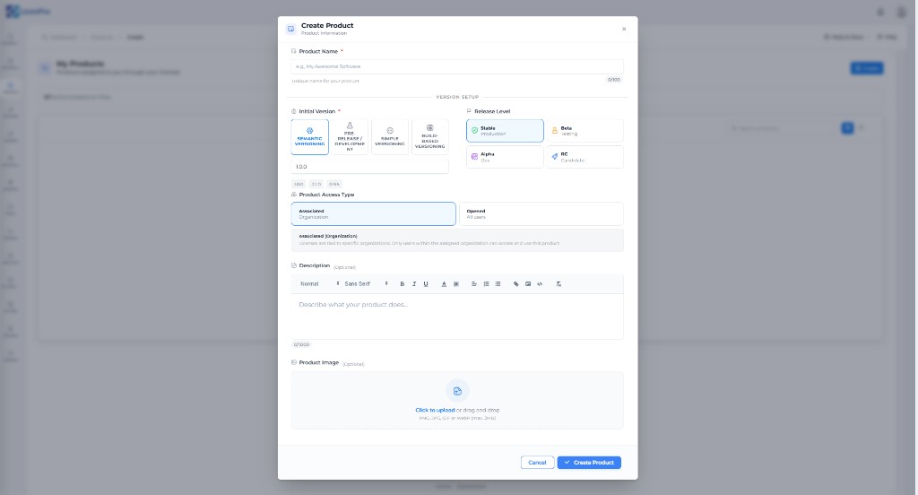
Task: Open the Normal heading style dropdown
Action: (319, 284)
